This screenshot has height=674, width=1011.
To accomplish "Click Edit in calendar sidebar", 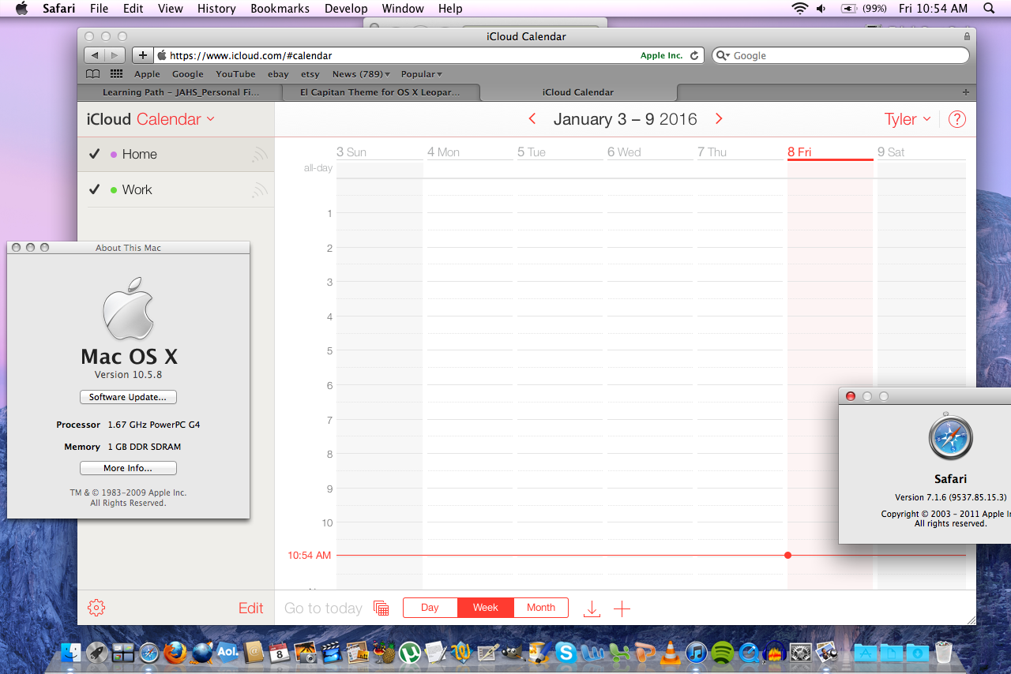I will [251, 608].
